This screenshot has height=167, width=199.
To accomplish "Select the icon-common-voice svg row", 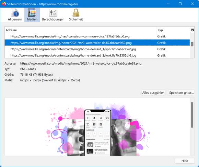I will tap(97, 36).
